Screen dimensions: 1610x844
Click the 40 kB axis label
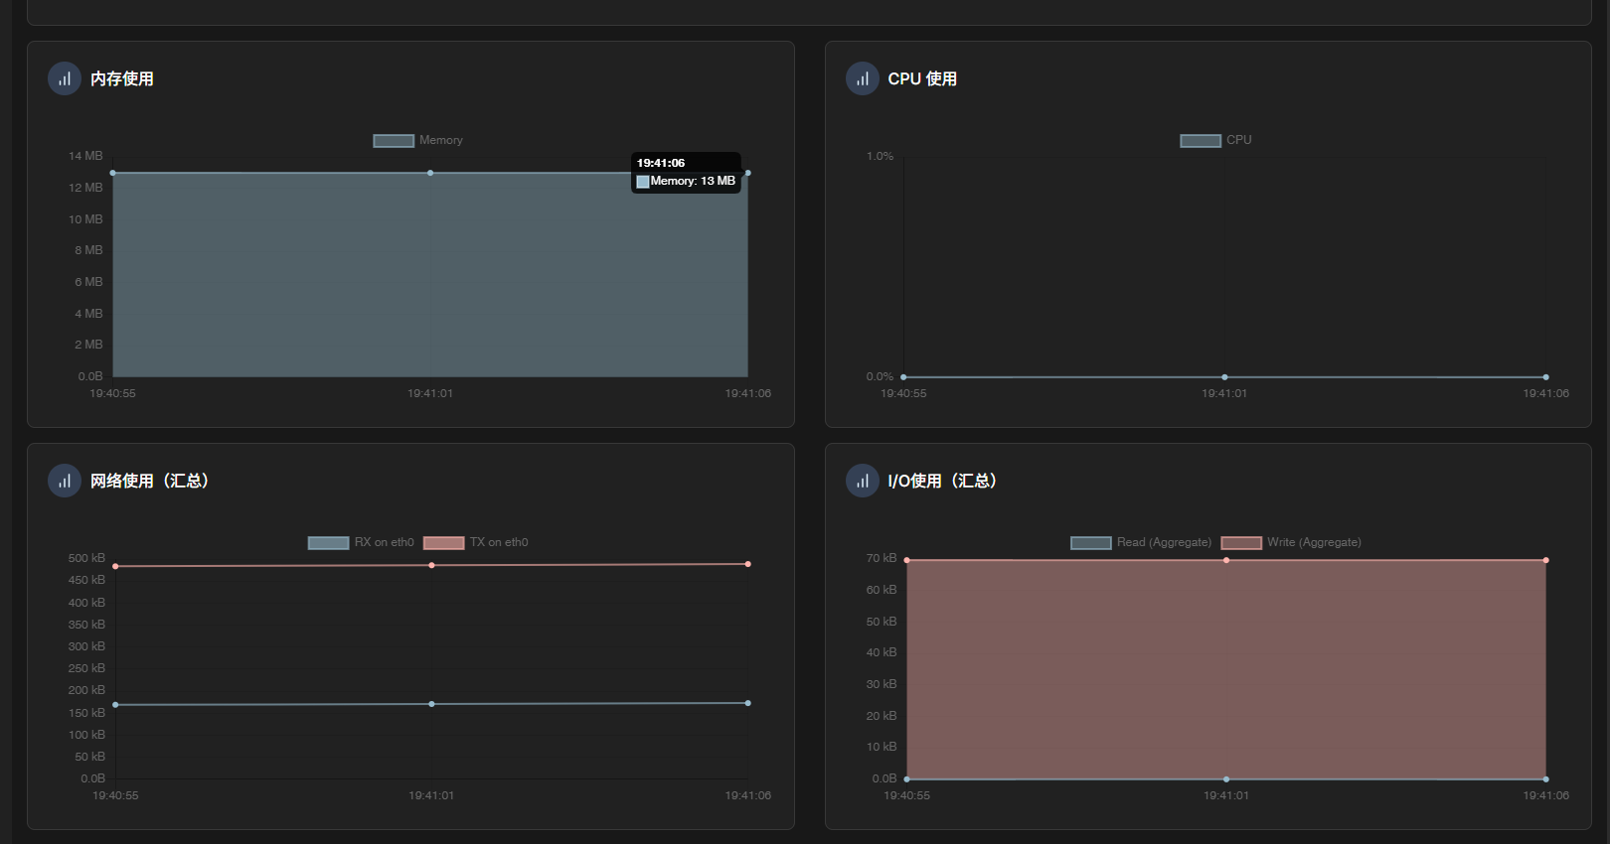pos(882,652)
